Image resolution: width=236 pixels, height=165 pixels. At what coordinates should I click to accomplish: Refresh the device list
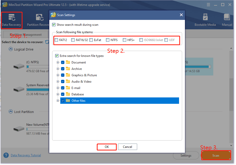point(48,42)
